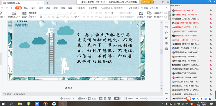The height and width of the screenshot is (106, 216).
Task: Click the 访客登录 guest login button
Action: tap(147, 2)
